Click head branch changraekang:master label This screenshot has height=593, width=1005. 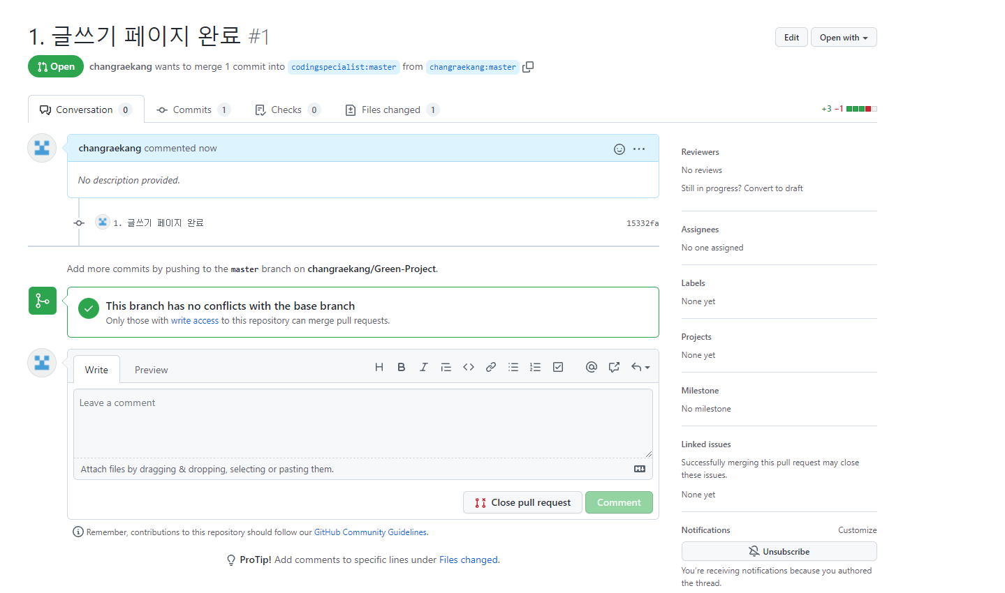[473, 67]
